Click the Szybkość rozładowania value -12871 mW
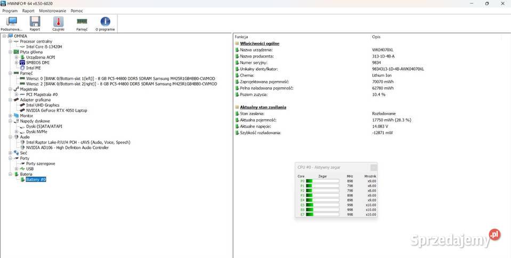 (x=382, y=133)
